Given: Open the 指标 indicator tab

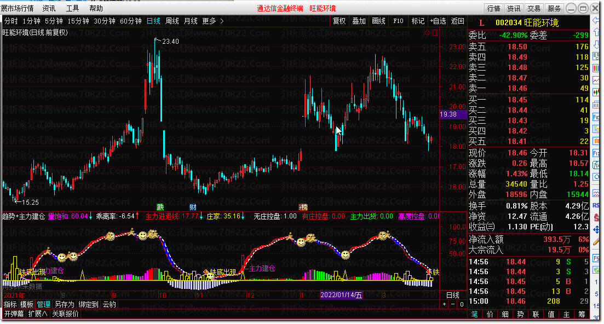Looking at the screenshot, I should [10, 304].
